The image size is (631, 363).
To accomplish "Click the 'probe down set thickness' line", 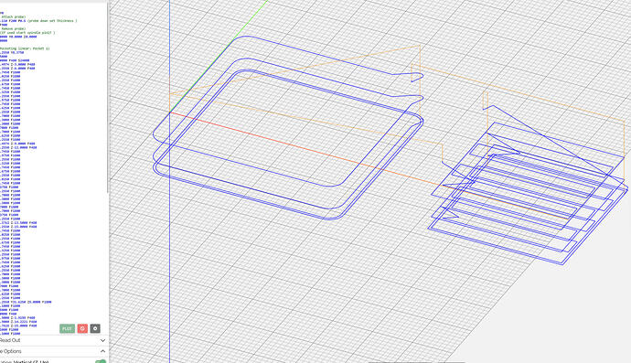I will [x=38, y=21].
